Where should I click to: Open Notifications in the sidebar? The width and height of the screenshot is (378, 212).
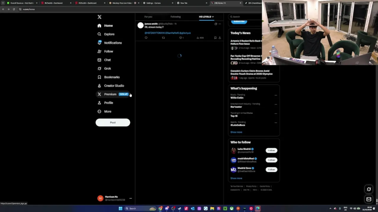pyautogui.click(x=110, y=43)
